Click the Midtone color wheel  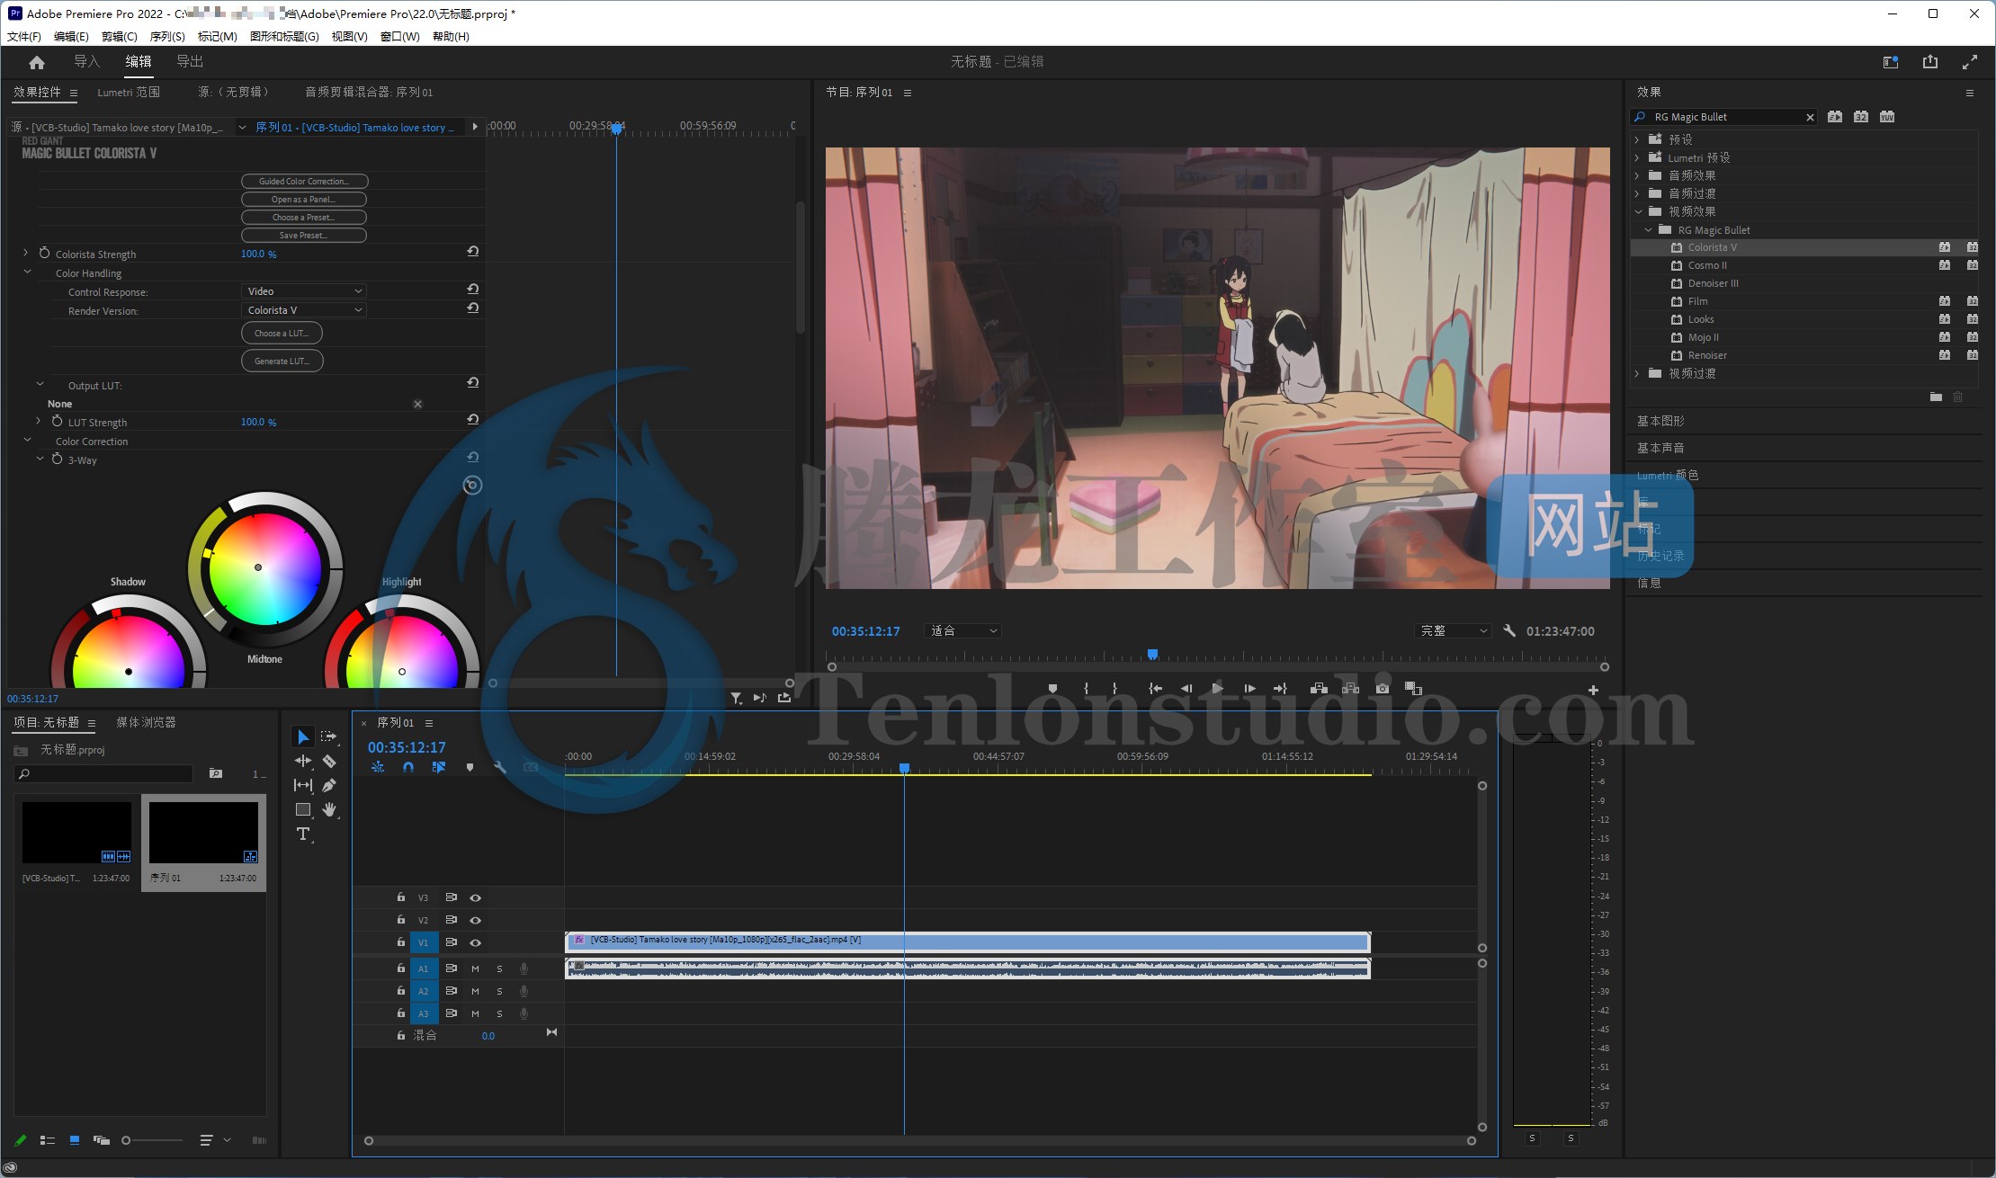pos(264,568)
